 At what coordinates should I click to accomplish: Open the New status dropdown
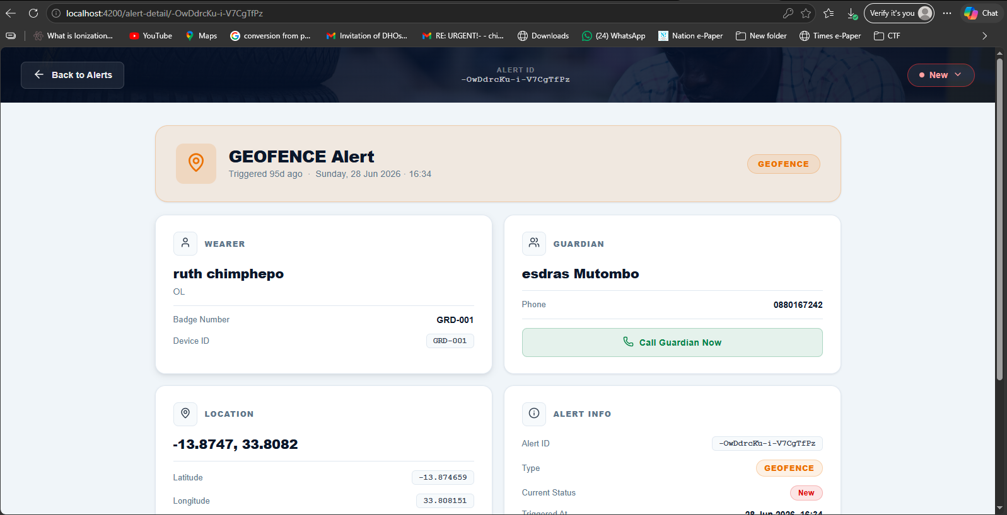click(941, 75)
